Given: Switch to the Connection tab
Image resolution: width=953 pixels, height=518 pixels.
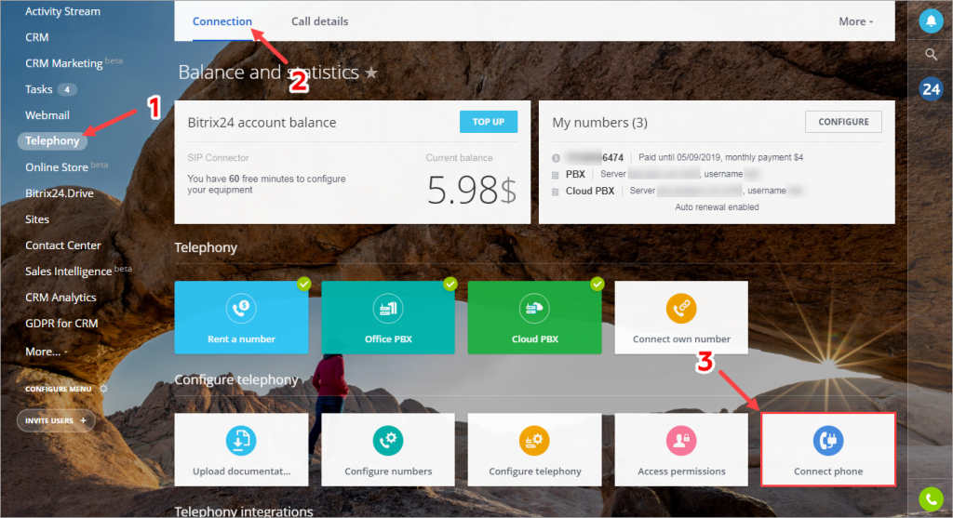Looking at the screenshot, I should coord(221,21).
